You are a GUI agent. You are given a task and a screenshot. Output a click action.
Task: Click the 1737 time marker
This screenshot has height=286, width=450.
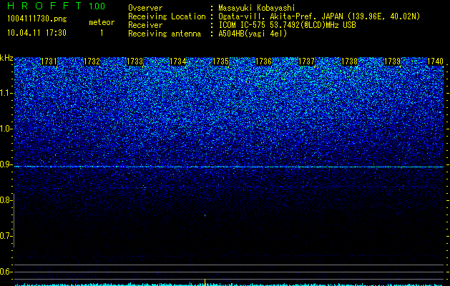tap(306, 61)
